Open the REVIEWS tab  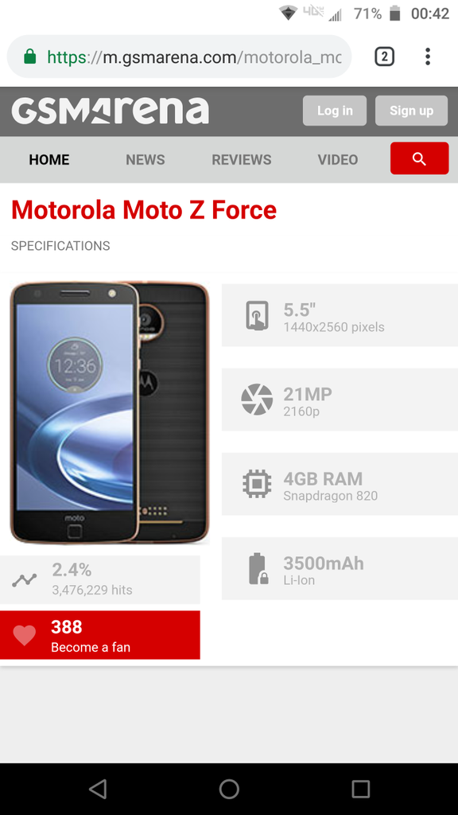coord(242,159)
